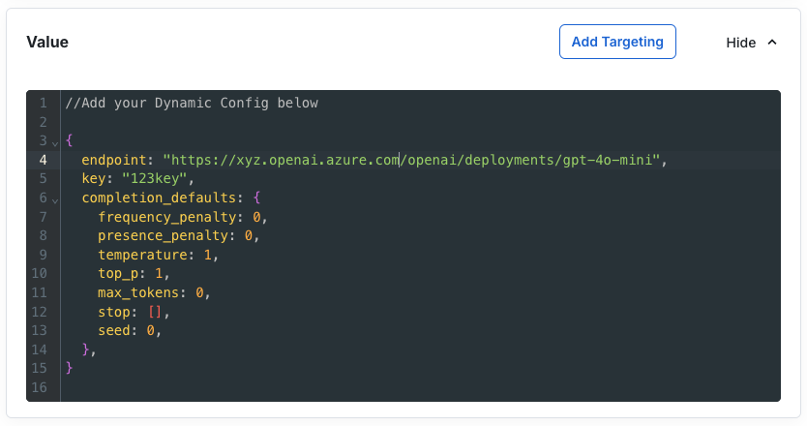807x426 pixels.
Task: Click the Value section heading
Action: pos(47,42)
